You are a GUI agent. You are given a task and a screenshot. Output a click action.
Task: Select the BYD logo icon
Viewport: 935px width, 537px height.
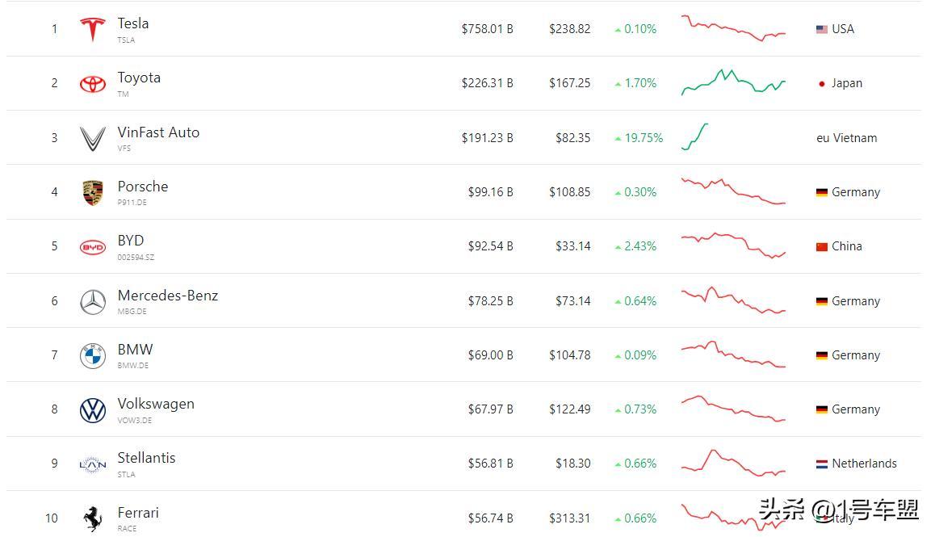click(92, 247)
